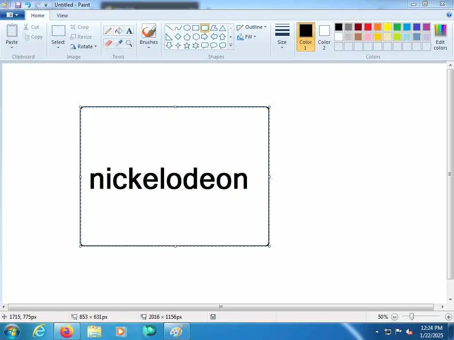Choose the Oval shape
Viewport: 454px width, 340px height.
point(187,28)
